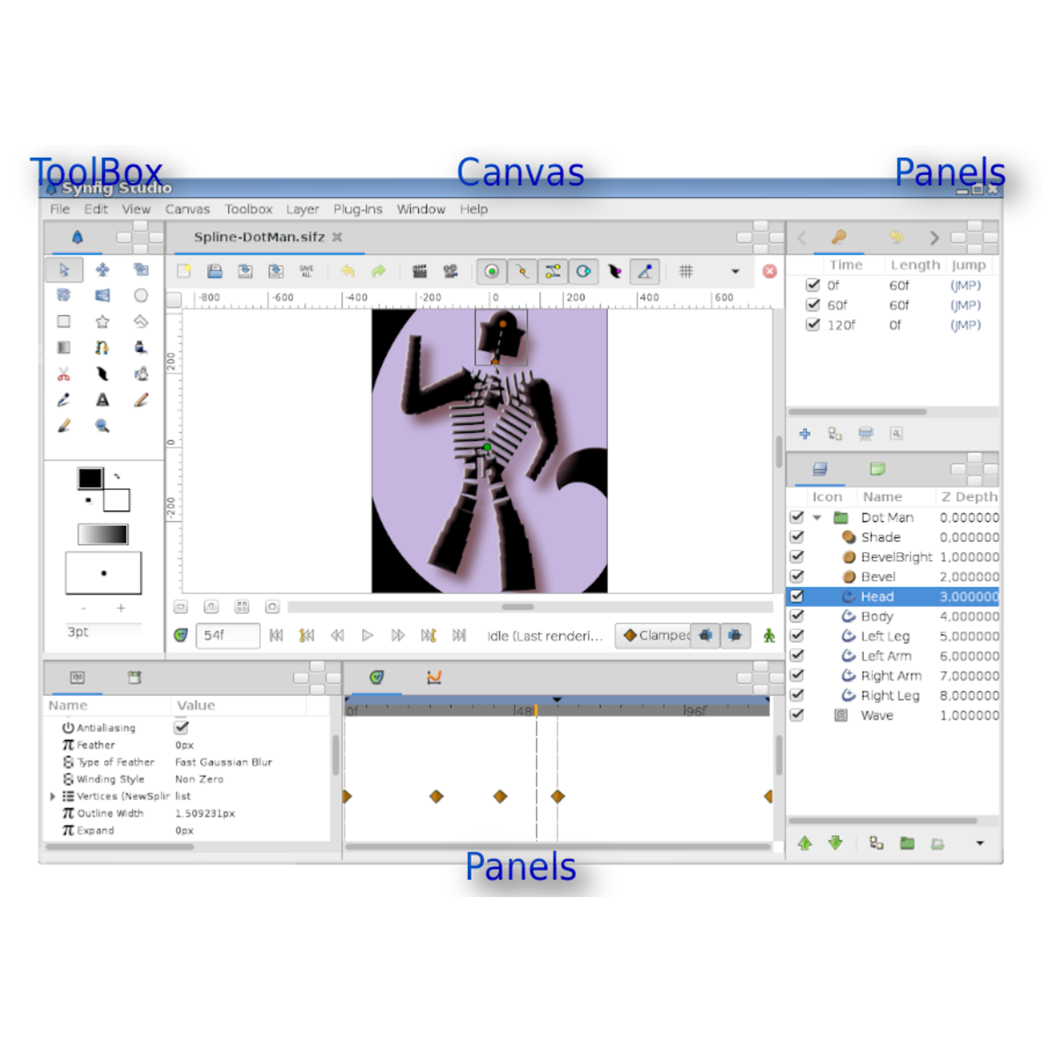Uncheck the Antialiasing parameter

tap(181, 727)
